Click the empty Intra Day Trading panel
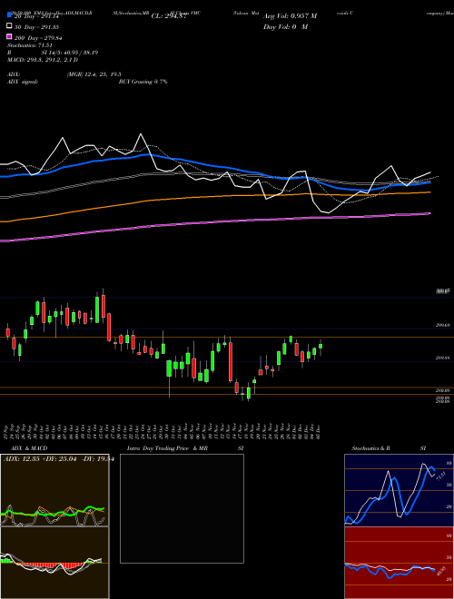Image resolution: width=454 pixels, height=599 pixels. pos(182,508)
